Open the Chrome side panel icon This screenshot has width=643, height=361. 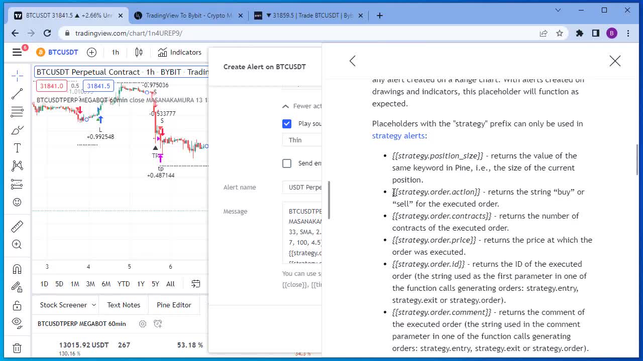point(596,33)
